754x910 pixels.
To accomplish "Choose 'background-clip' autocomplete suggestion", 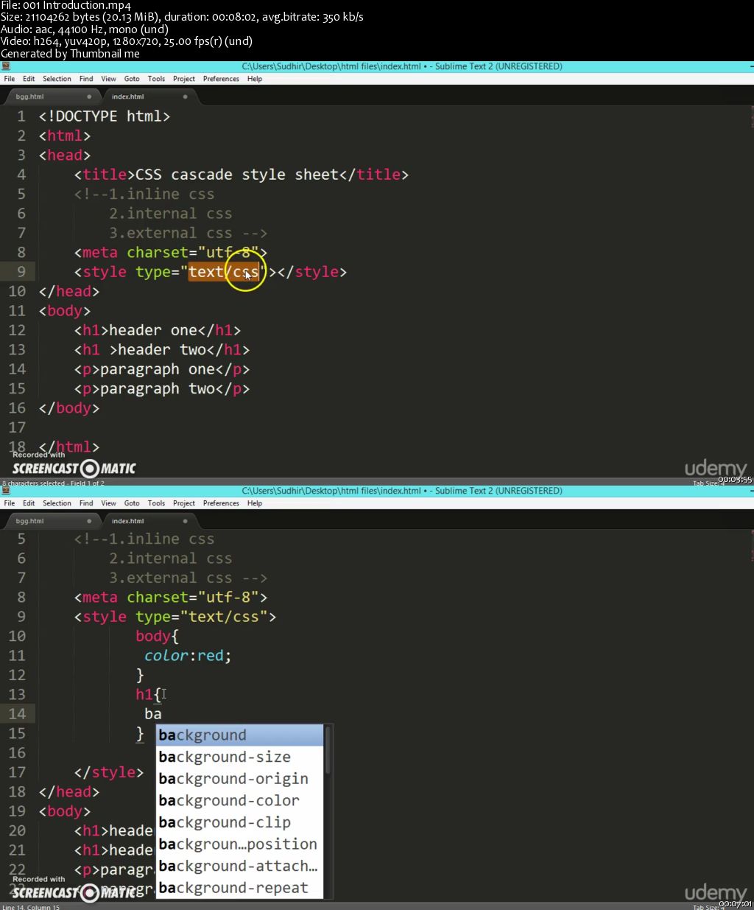I will tap(240, 822).
